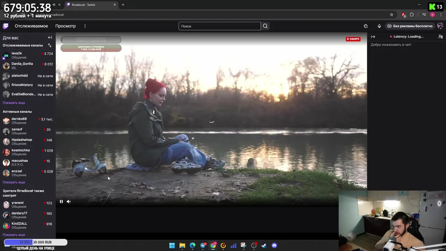Open the whispers icon in Twitch header
The width and height of the screenshot is (446, 251).
366,26
